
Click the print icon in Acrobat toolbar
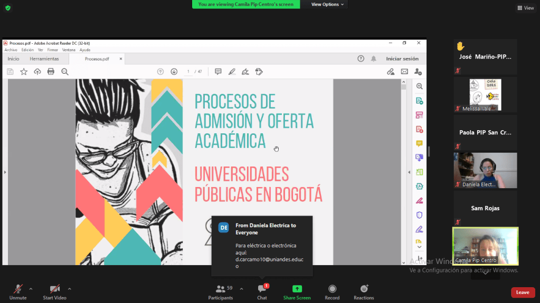coord(51,72)
